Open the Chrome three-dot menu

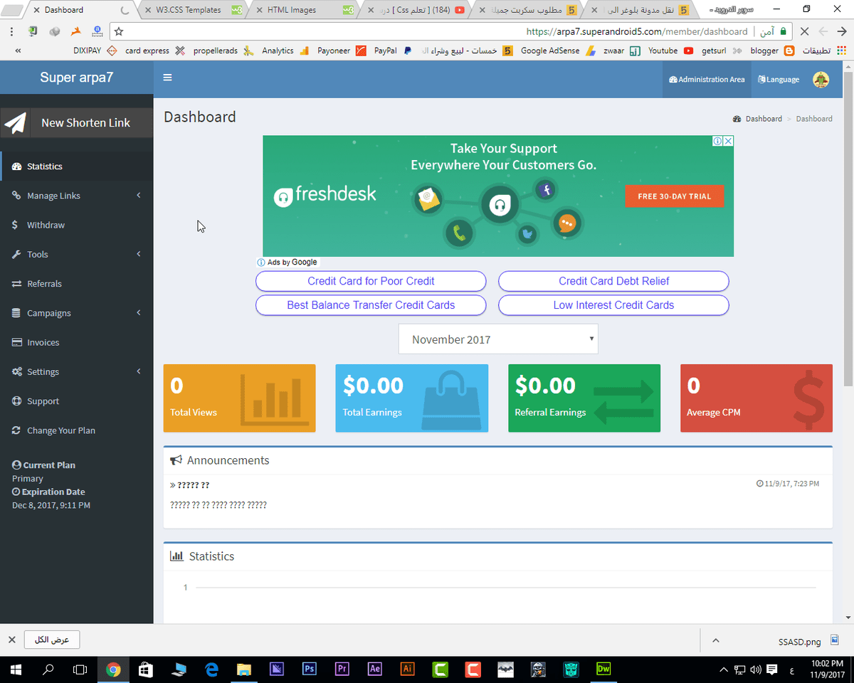[11, 31]
